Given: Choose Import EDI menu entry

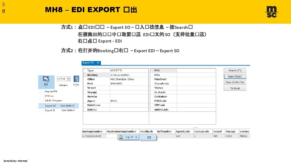Looking at the screenshot, I should coord(51,91).
